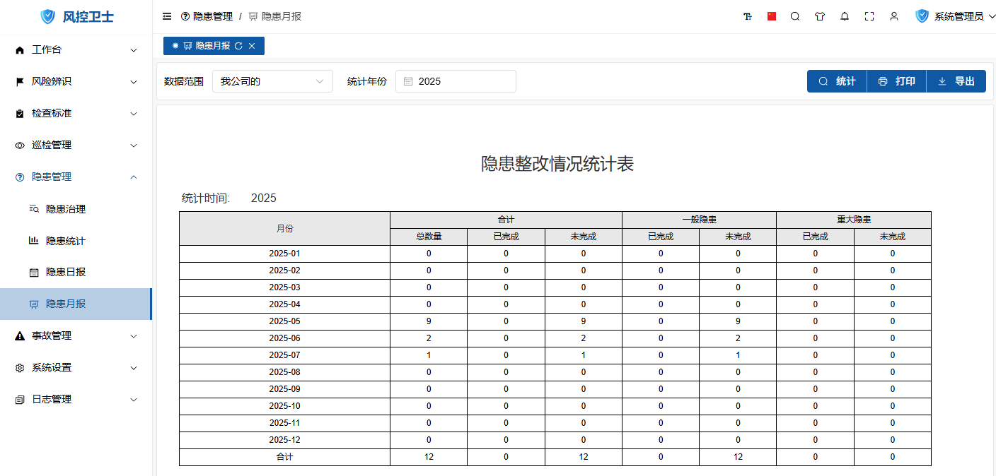Open the 系统管理员 user dropdown
The image size is (996, 476).
[x=955, y=16]
